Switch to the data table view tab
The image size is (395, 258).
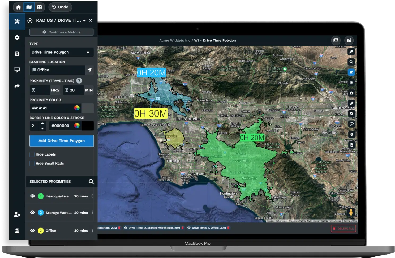click(x=40, y=7)
